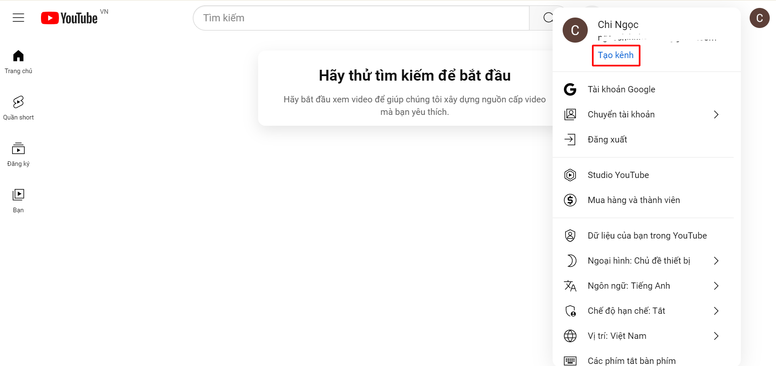Image resolution: width=776 pixels, height=366 pixels.
Task: Expand Chế độ hạn chế chevron
Action: pos(716,311)
